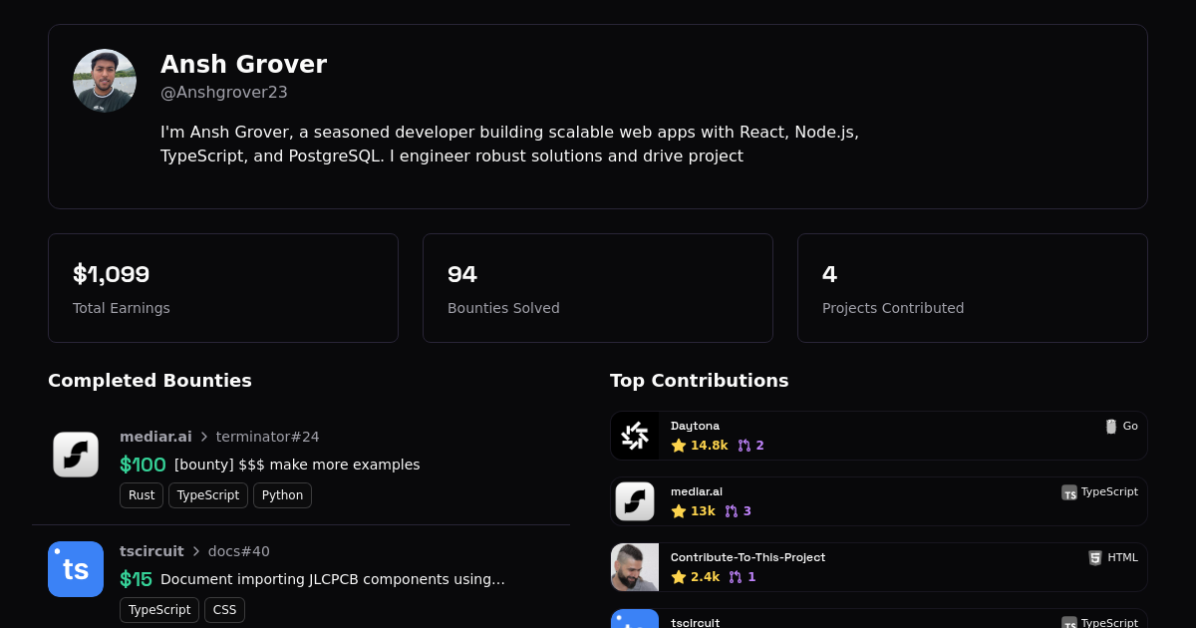The height and width of the screenshot is (628, 1196).
Task: Select the Python language tag
Action: (x=282, y=495)
